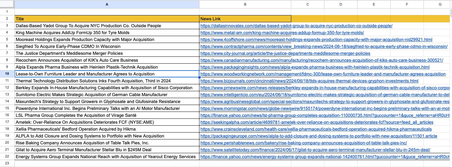Open the contractpharma.com Siegfried link
452x167 pixels.
(324, 46)
